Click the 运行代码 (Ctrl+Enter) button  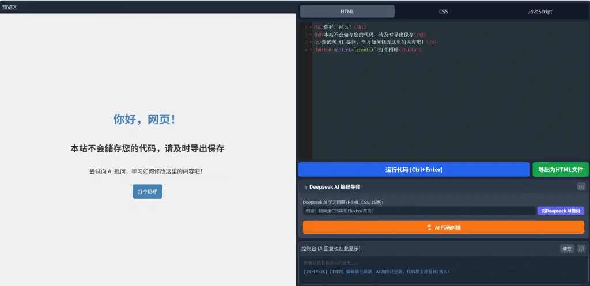(x=414, y=170)
